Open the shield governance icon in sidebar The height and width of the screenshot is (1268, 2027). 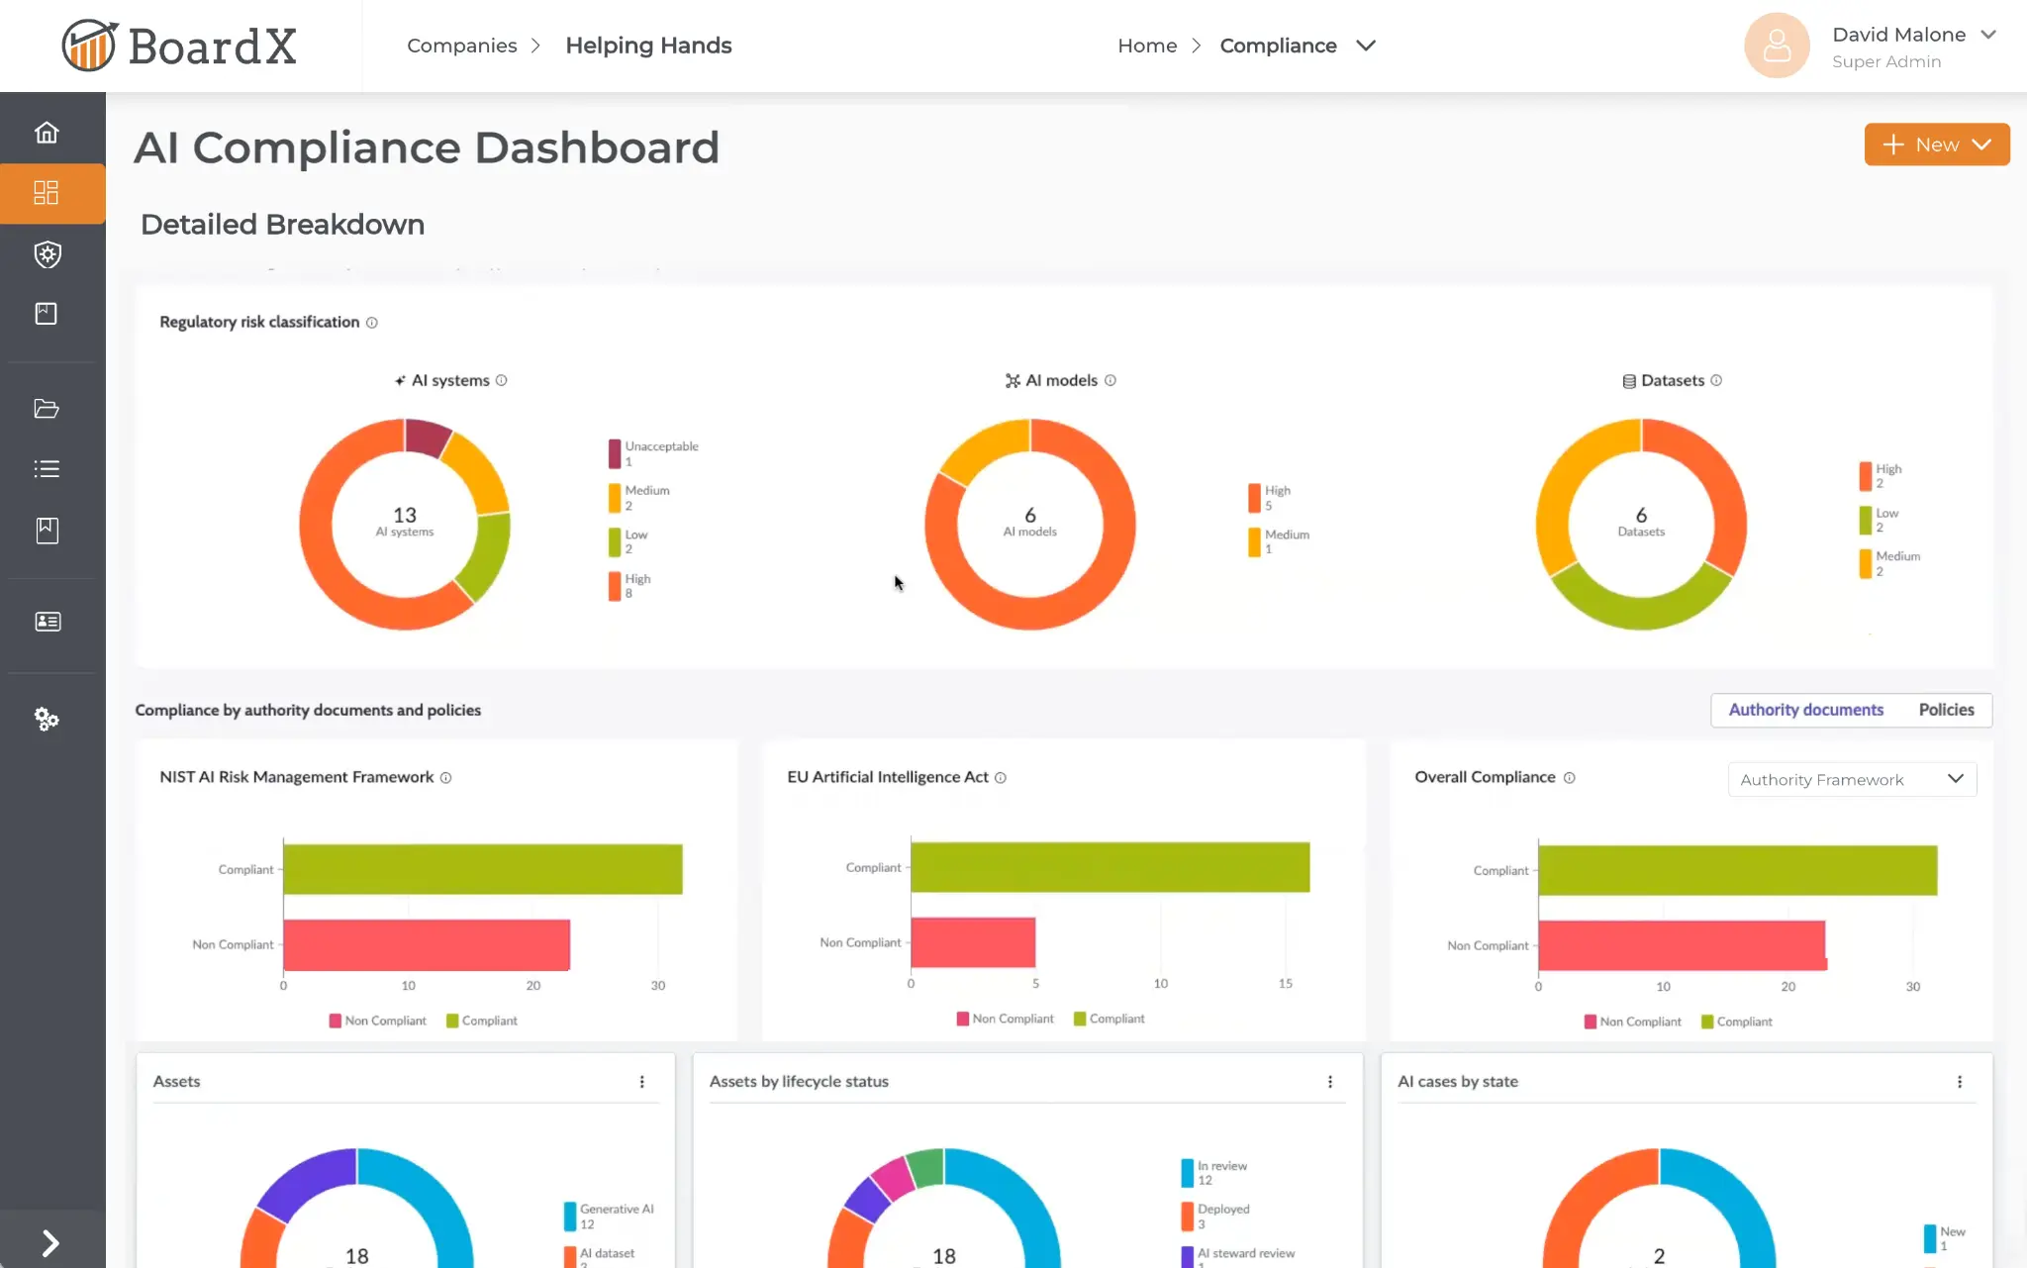[x=48, y=254]
